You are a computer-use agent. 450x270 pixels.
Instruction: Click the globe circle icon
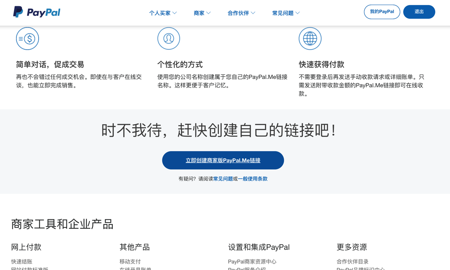coord(310,38)
